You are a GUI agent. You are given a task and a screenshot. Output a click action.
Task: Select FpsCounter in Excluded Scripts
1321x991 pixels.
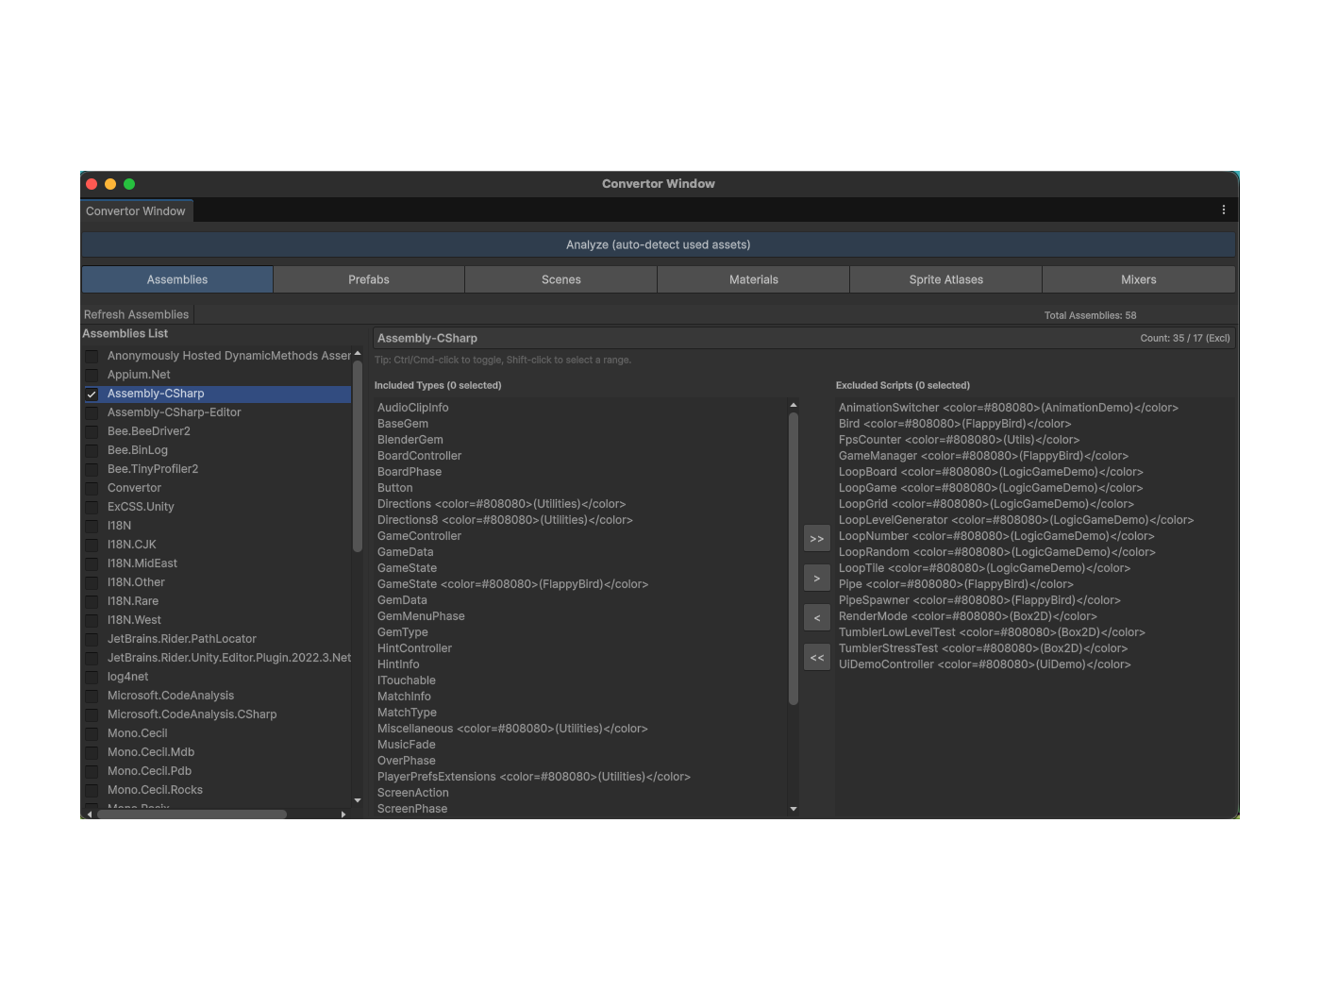[960, 440]
